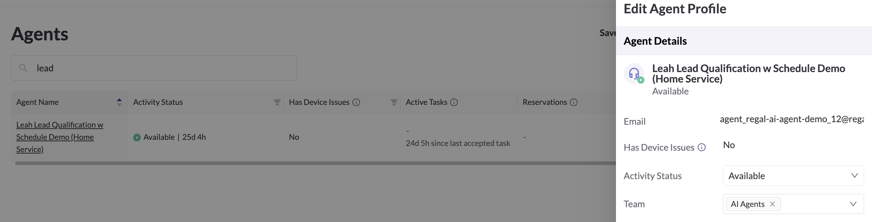Screen dimensions: 872x222
Task: Click the search magnifier icon
Action: click(23, 68)
